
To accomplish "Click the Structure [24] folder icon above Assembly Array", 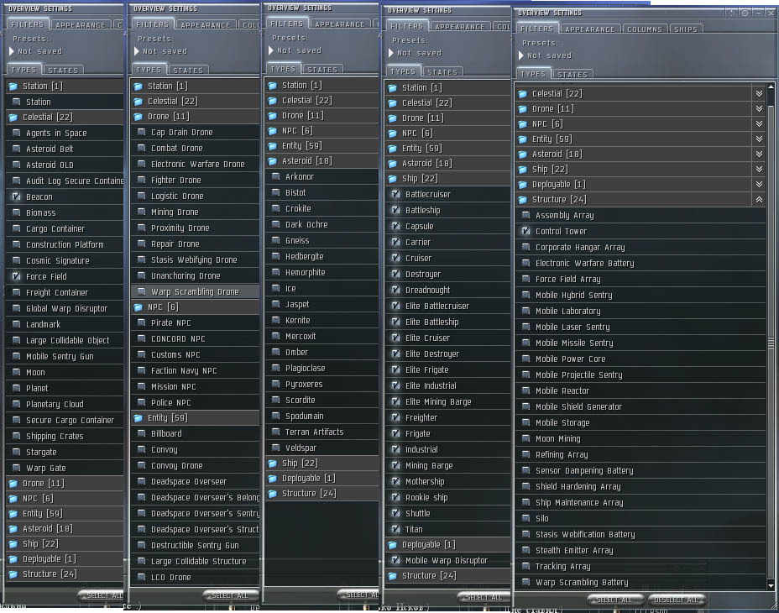I will click(x=522, y=200).
